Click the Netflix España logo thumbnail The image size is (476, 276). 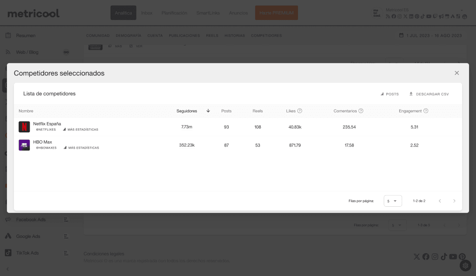(24, 126)
